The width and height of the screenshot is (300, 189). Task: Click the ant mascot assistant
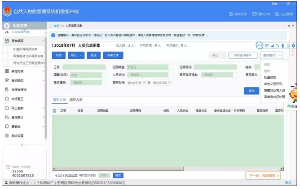pos(293,94)
